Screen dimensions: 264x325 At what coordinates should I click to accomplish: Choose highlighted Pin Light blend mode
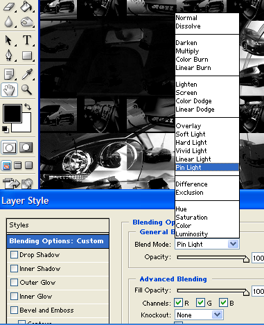207,168
